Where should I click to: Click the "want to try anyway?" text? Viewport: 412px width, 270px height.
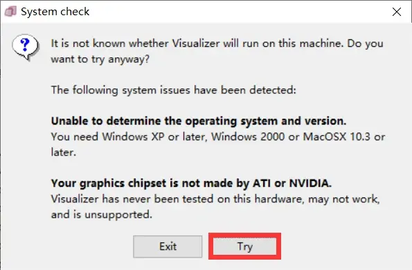tap(100, 59)
